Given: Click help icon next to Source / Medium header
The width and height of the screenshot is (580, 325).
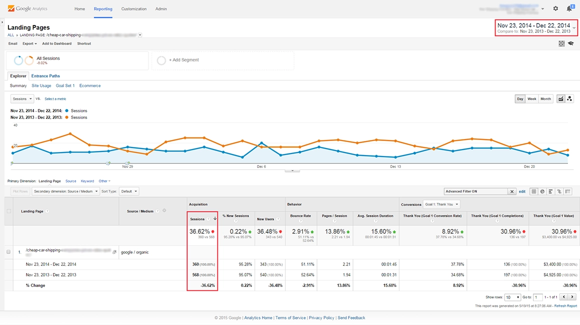Looking at the screenshot, I should tap(157, 211).
